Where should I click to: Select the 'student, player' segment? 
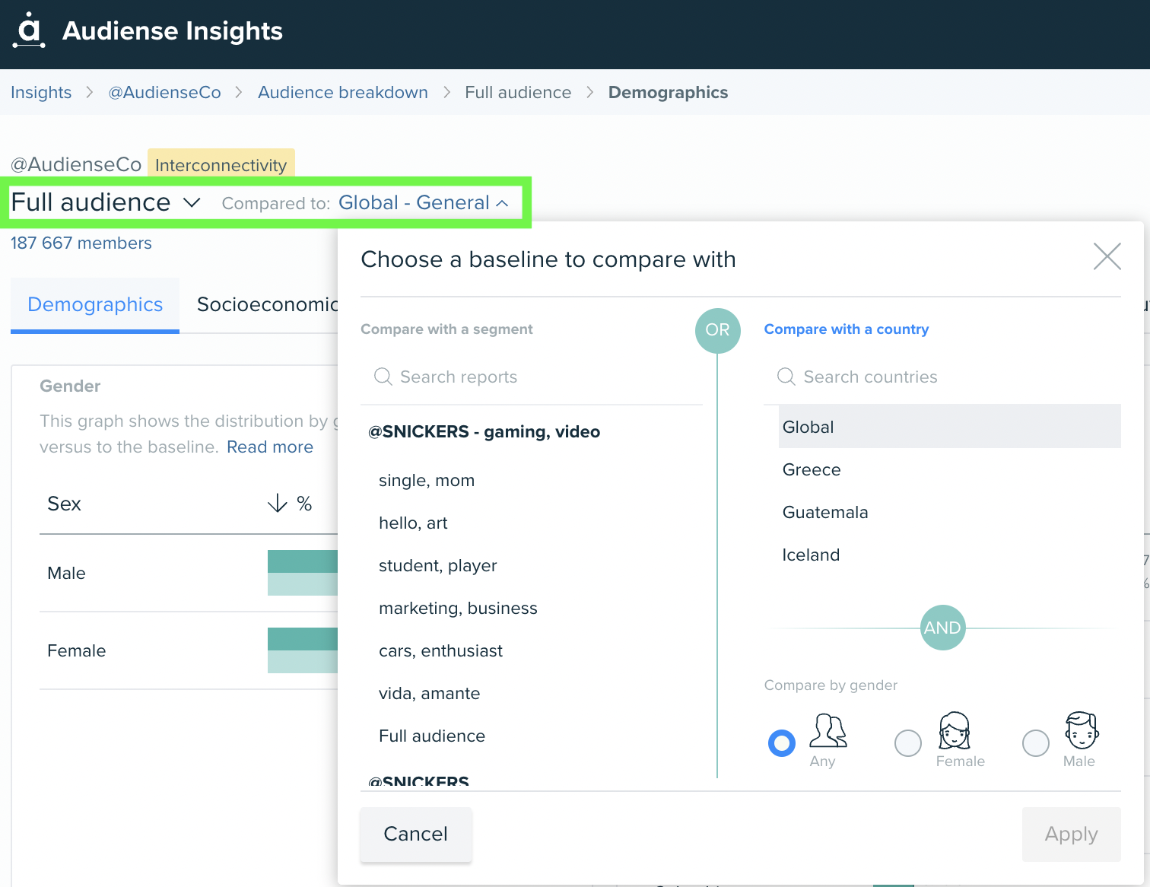click(x=437, y=565)
